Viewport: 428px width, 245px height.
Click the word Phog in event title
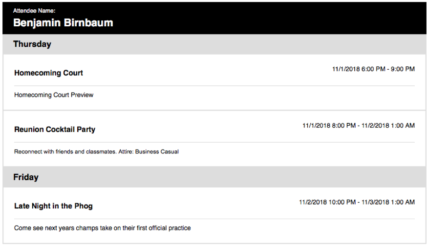(x=84, y=206)
